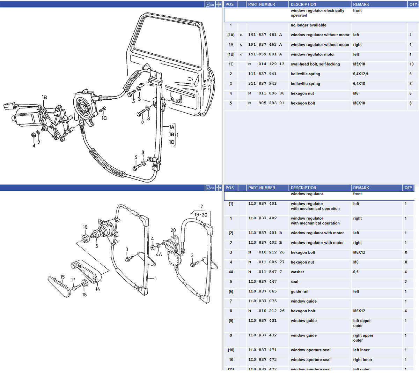Click REMARK header in the mechanical regulator table
This screenshot has width=419, height=373.
(x=377, y=188)
